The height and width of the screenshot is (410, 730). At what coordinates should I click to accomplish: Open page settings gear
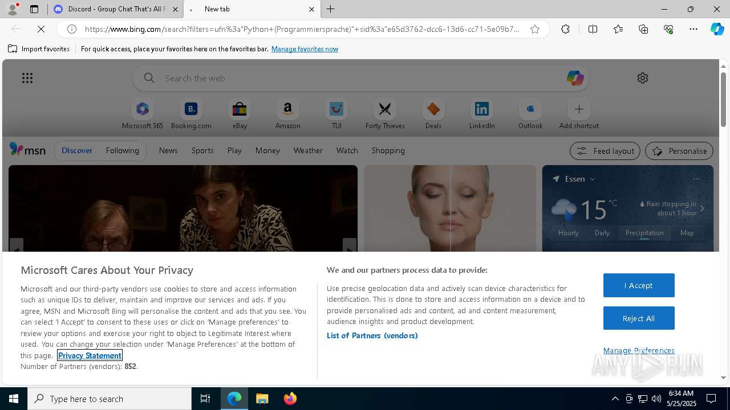point(643,78)
